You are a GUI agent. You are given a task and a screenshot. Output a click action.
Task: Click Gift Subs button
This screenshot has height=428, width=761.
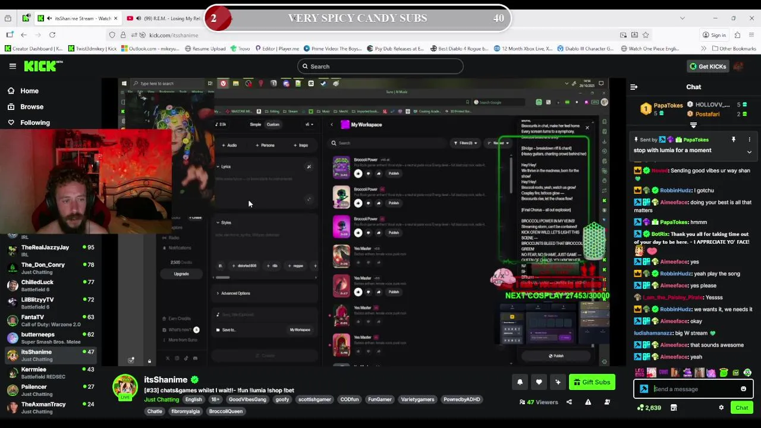pyautogui.click(x=592, y=382)
